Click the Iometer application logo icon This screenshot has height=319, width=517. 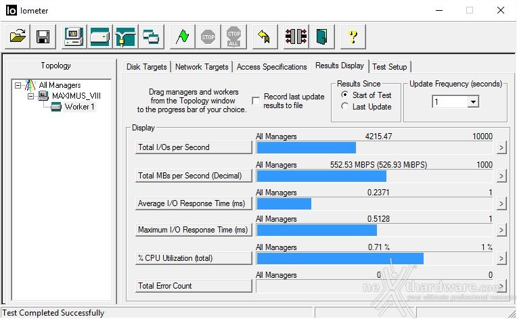coord(12,11)
